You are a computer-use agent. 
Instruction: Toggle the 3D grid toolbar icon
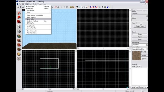[20, 7]
